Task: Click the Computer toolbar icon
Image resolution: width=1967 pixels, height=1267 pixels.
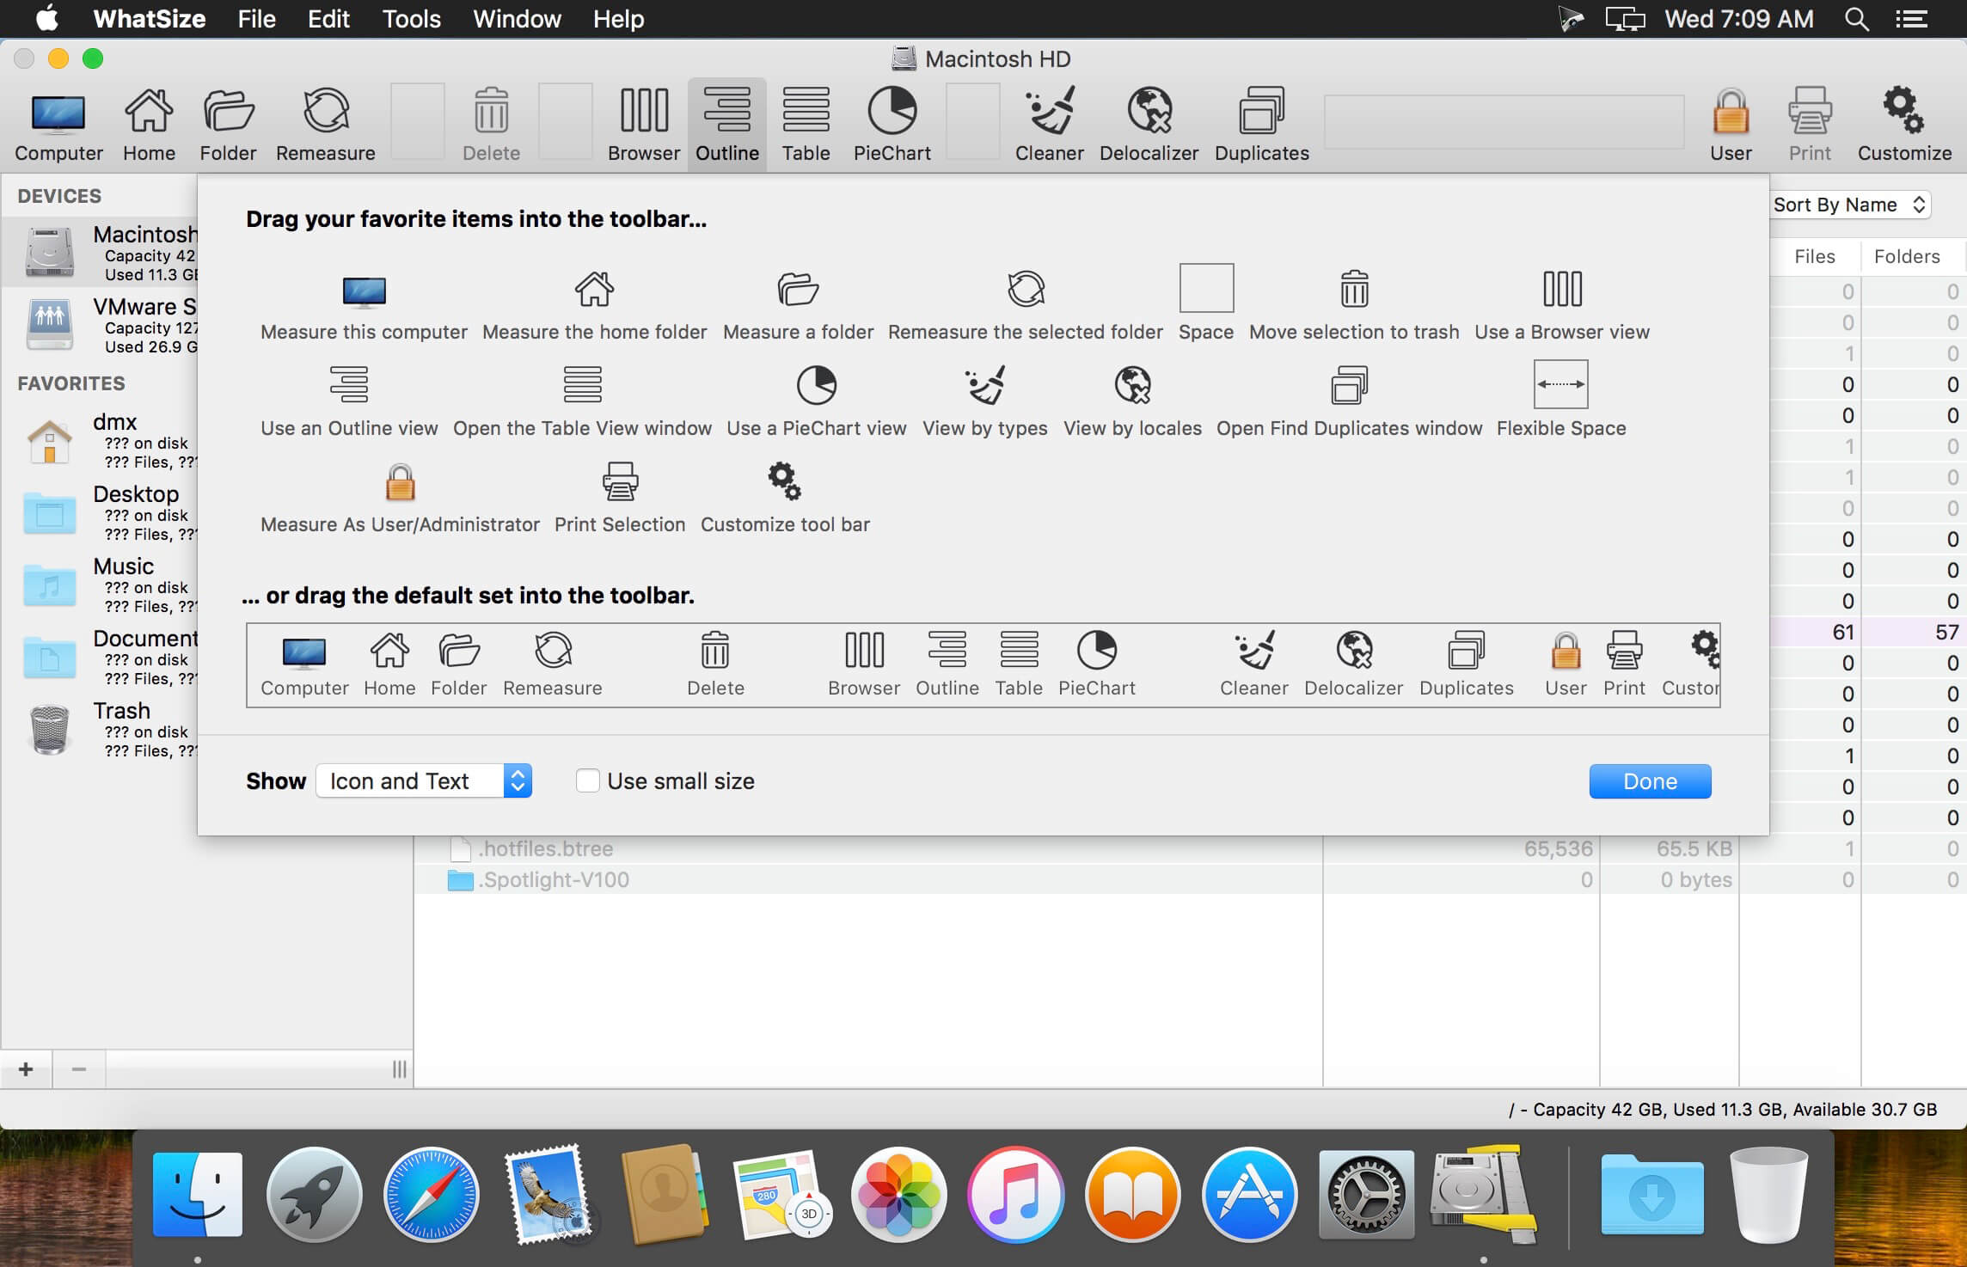Action: tap(58, 125)
